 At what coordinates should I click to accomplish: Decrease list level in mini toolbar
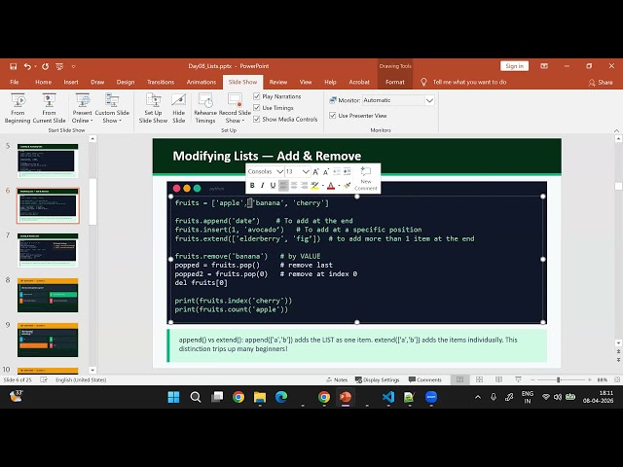(337, 172)
